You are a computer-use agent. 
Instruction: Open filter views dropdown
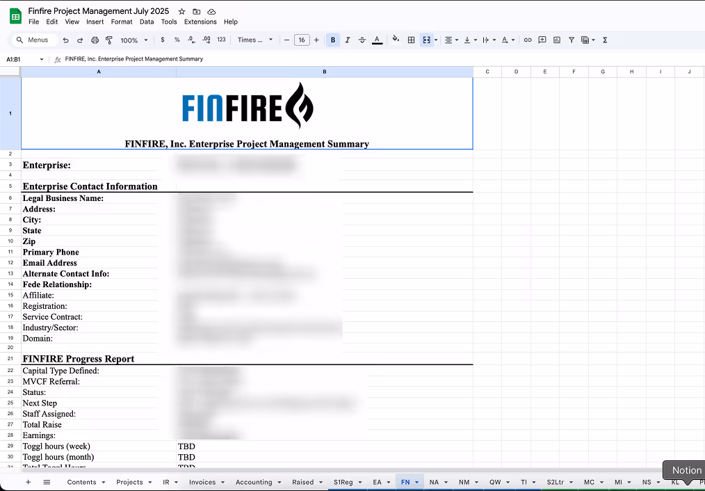point(588,40)
